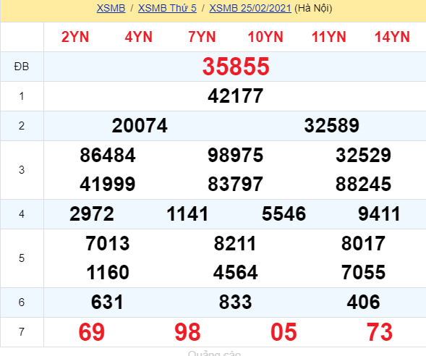Click third prize number 41999
Screen dimensions: 426x356
click(x=108, y=184)
